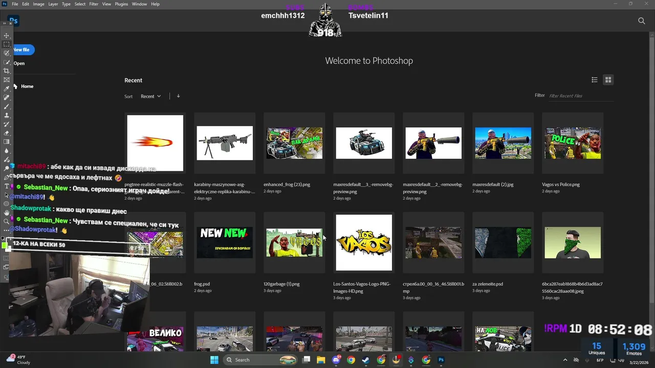Open File Explorer from the taskbar
This screenshot has height=368, width=655.
click(321, 360)
